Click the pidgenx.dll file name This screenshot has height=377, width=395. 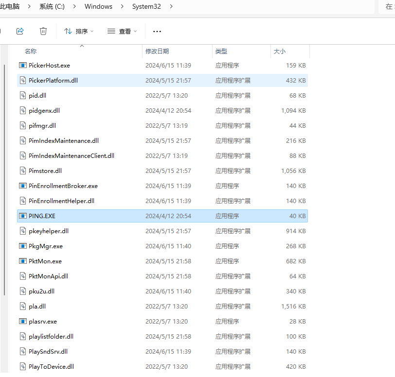(x=44, y=110)
